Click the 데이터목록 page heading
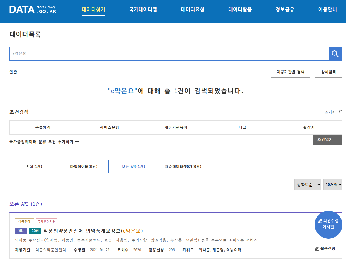Image resolution: width=346 pixels, height=263 pixels. (25, 35)
